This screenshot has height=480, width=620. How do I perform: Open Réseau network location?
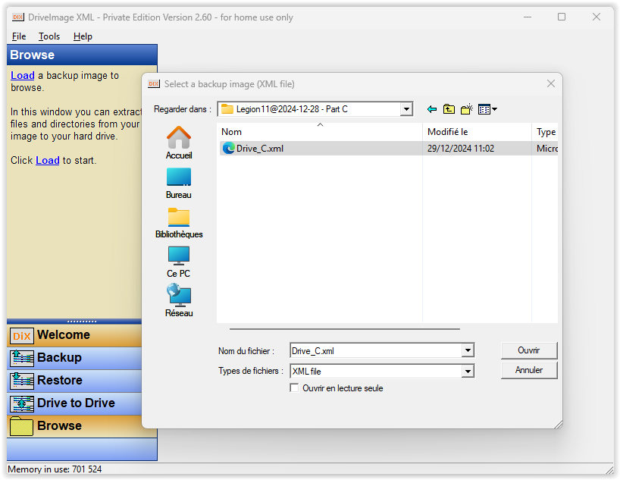pyautogui.click(x=179, y=301)
